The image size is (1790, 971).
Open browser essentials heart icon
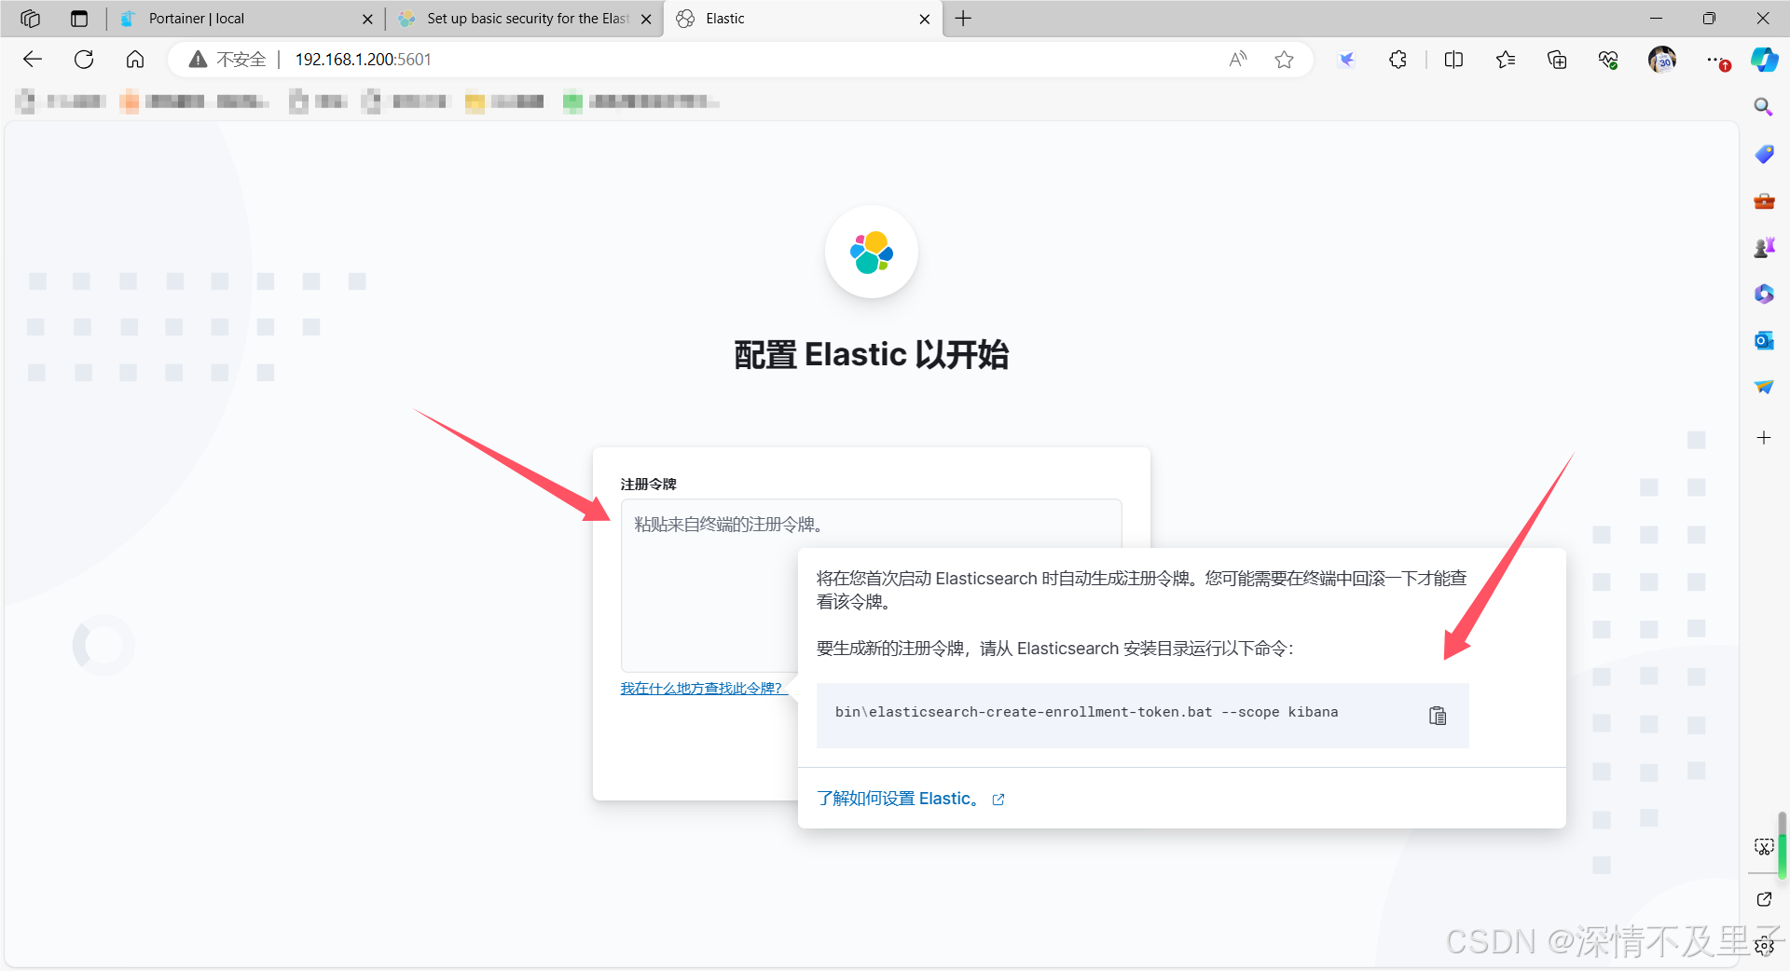(x=1608, y=60)
